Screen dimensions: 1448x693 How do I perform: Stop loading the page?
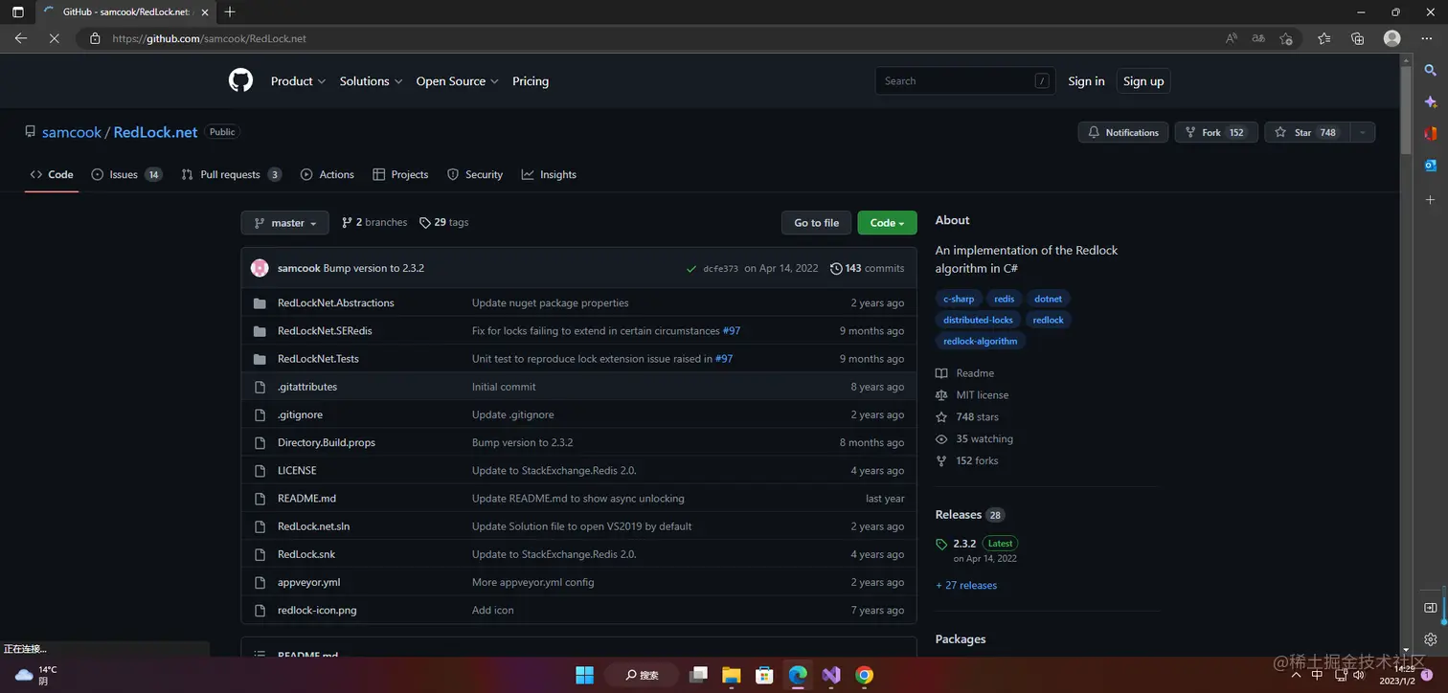point(54,38)
